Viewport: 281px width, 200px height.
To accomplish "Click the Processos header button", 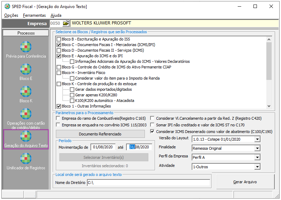I will (26, 33).
